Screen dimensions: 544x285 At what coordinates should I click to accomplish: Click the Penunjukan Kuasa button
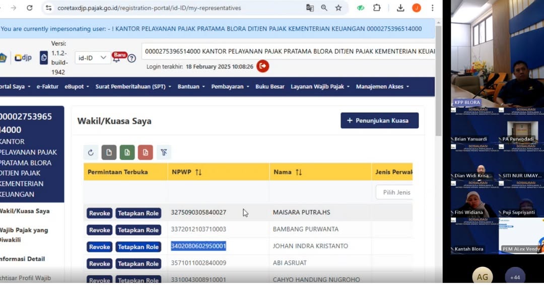(380, 121)
